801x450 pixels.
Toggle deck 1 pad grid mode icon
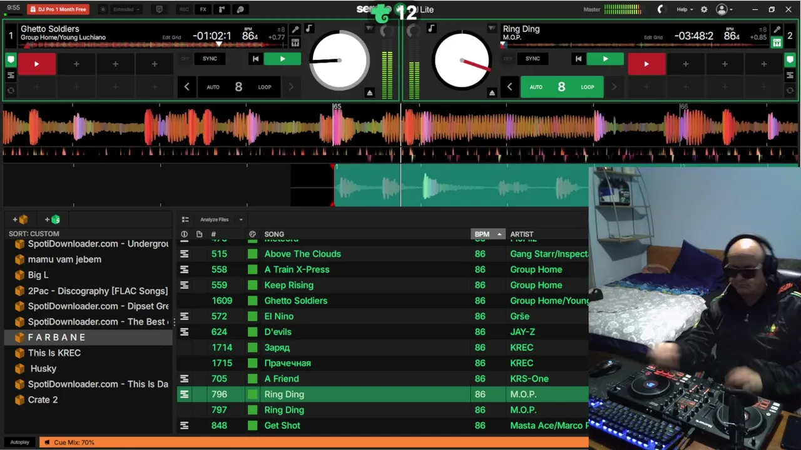(295, 42)
